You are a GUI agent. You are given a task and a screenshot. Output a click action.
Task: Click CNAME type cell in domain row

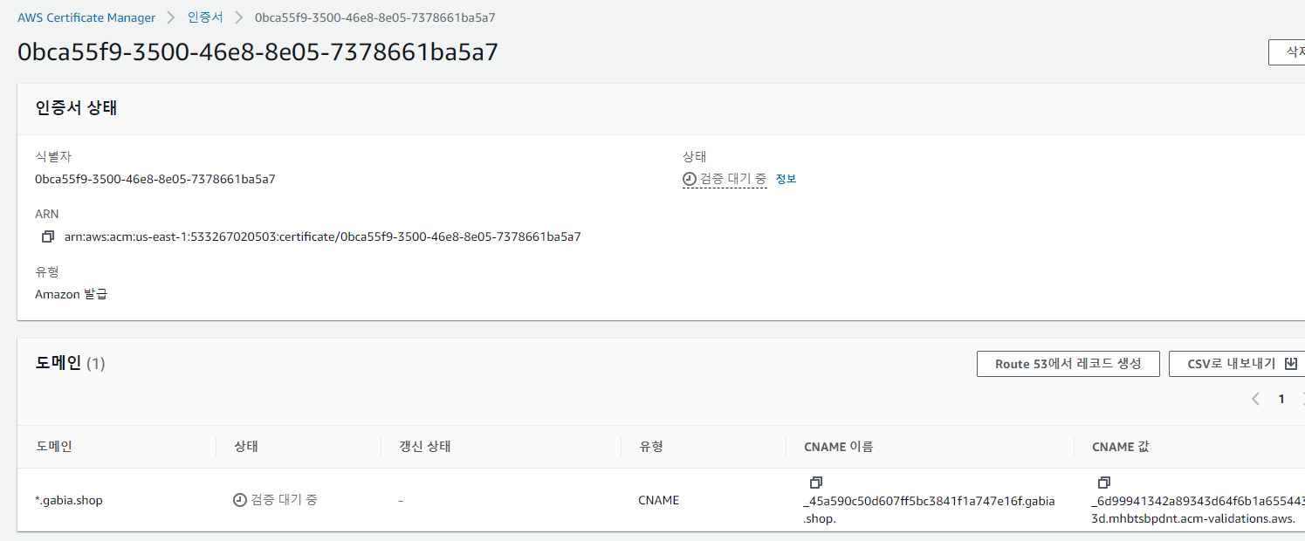click(x=659, y=501)
